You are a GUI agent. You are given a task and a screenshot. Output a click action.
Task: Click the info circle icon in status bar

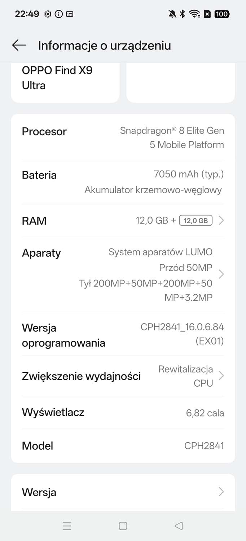coord(58,14)
